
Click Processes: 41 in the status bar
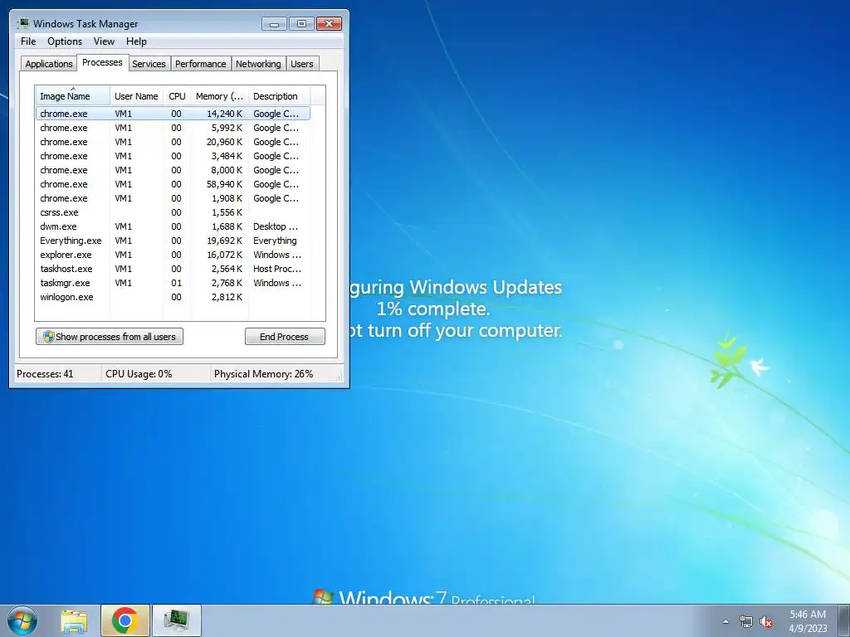[45, 374]
